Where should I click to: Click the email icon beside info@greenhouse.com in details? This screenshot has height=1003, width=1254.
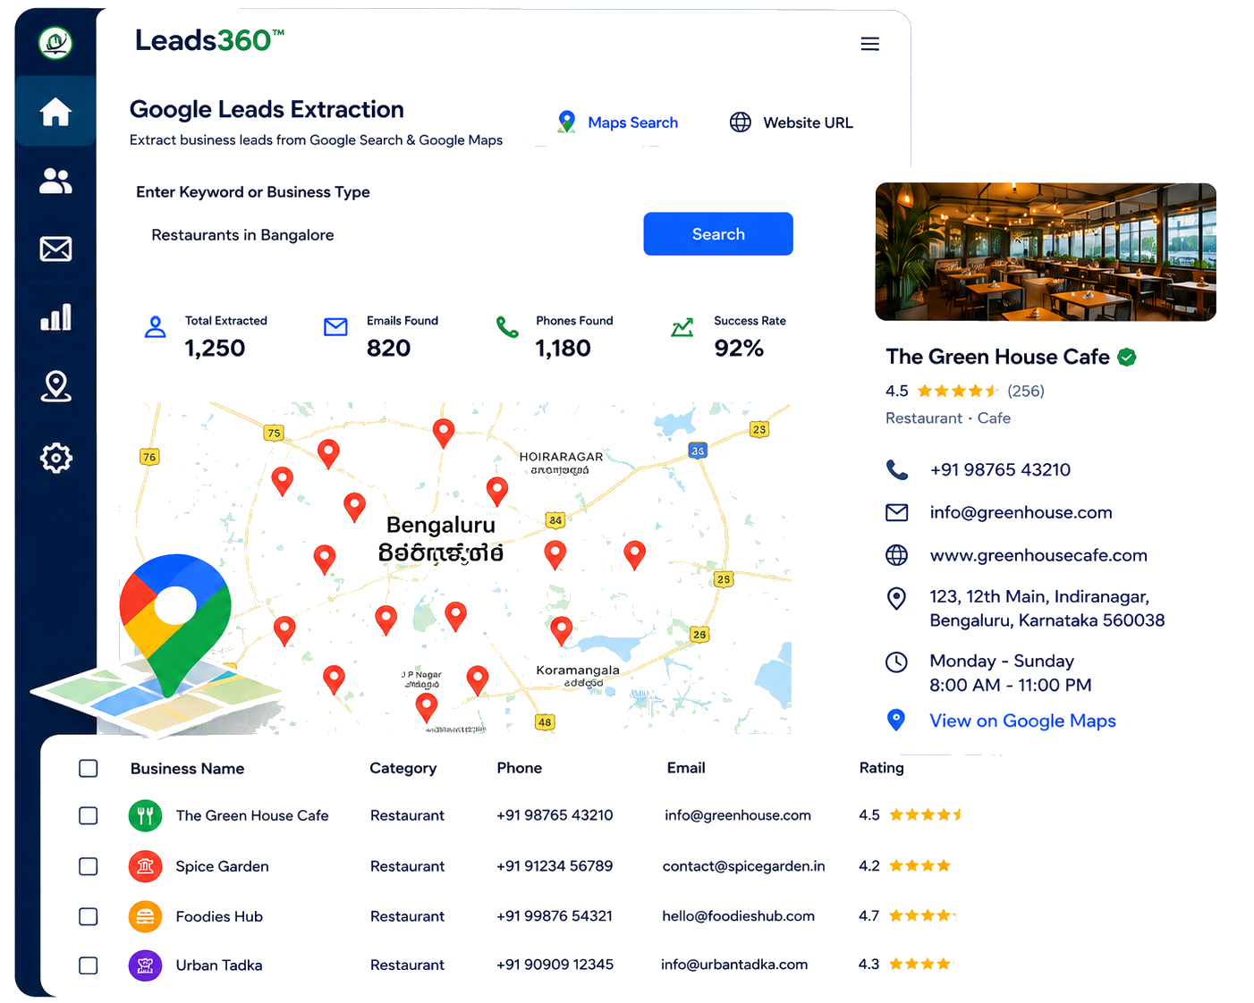coord(896,512)
